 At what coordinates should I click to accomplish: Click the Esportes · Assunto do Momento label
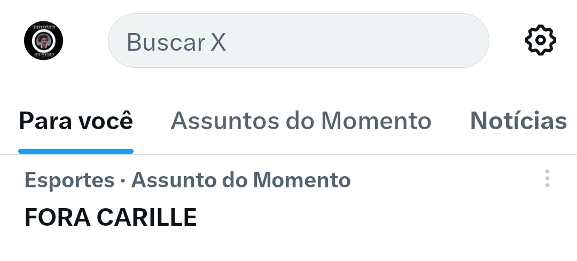click(x=188, y=180)
